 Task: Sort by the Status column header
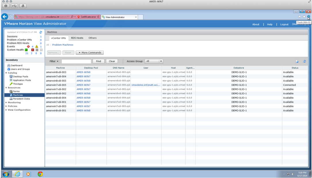click(x=295, y=68)
